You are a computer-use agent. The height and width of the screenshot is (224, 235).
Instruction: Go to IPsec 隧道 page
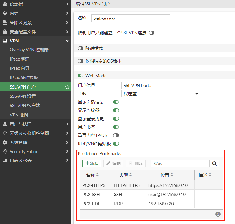point(20,59)
